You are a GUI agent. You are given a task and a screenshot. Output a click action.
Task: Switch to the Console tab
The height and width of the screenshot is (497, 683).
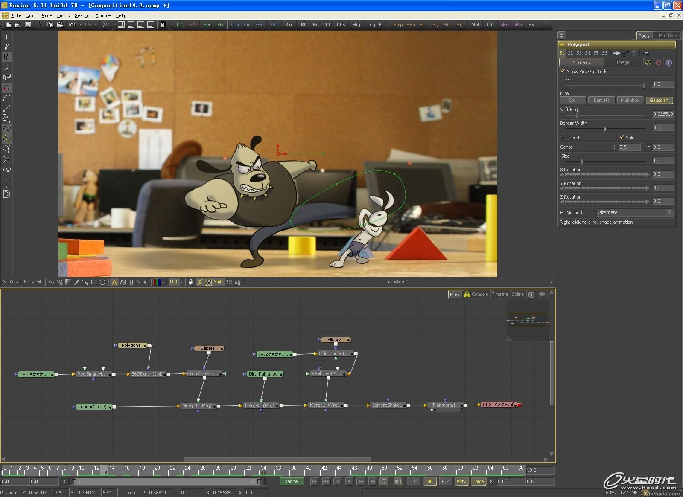(476, 294)
